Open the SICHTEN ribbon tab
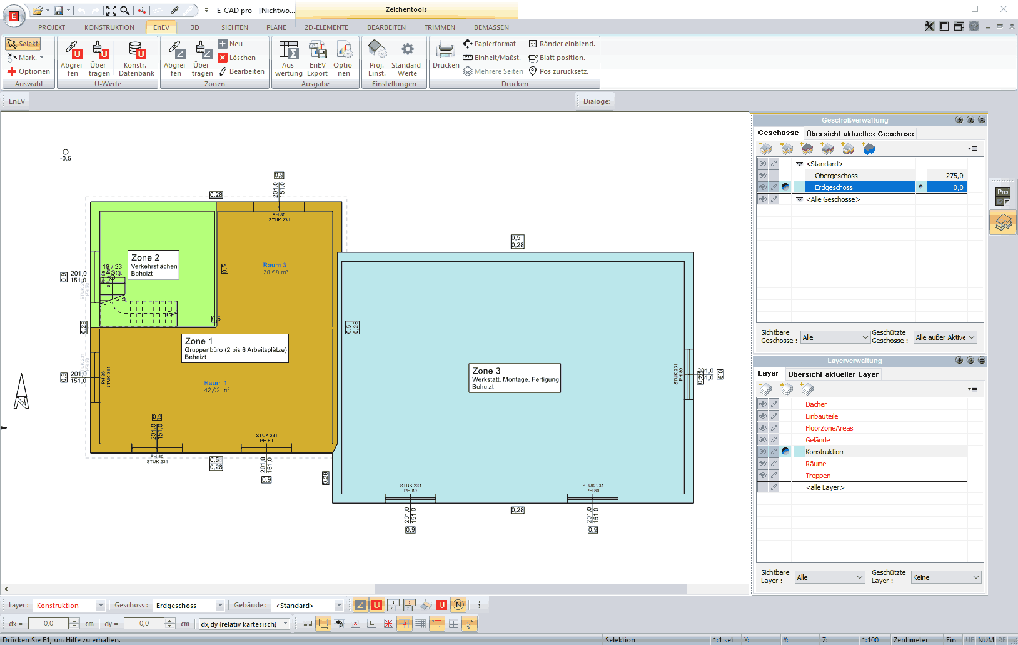The image size is (1018, 645). 234,27
